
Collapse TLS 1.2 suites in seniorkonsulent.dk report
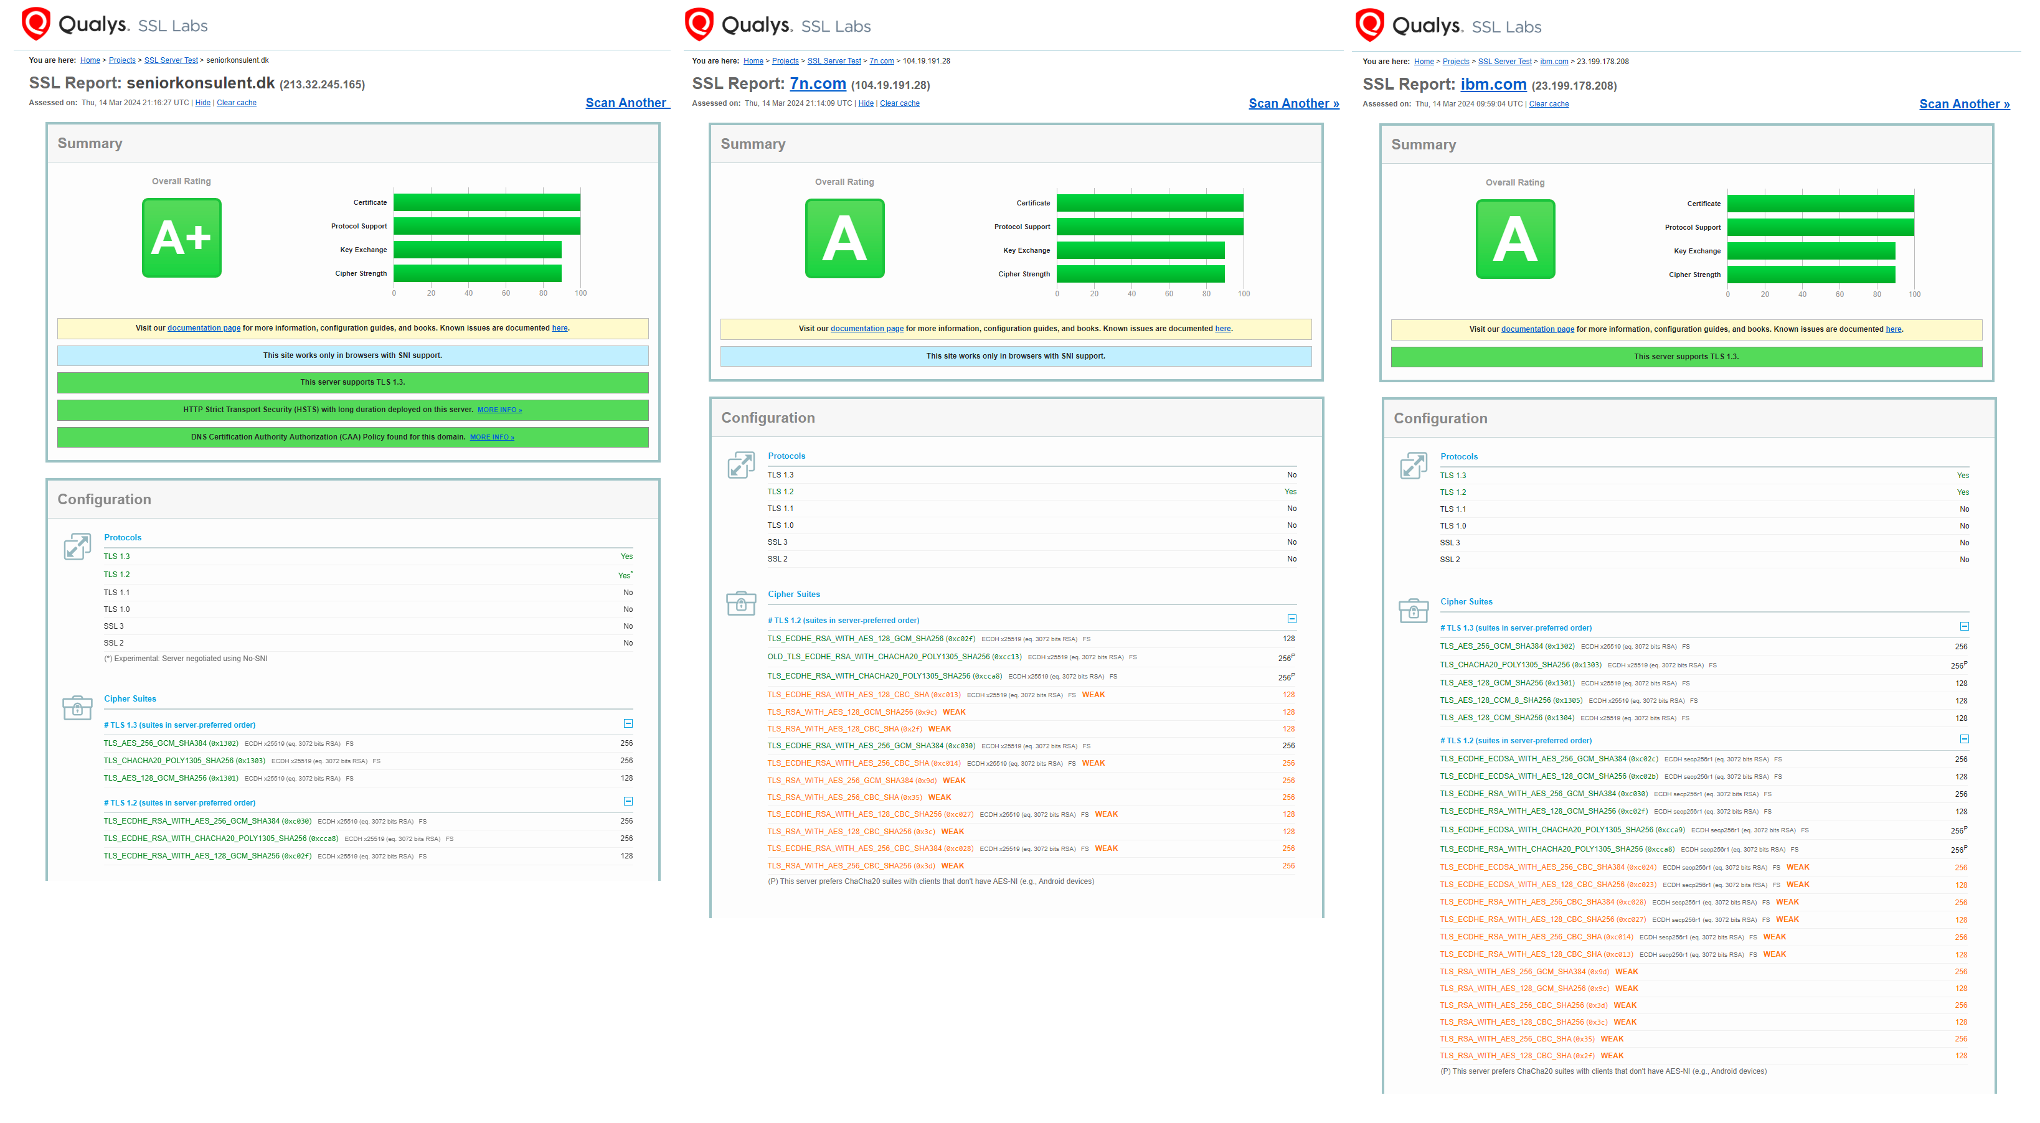tap(628, 801)
